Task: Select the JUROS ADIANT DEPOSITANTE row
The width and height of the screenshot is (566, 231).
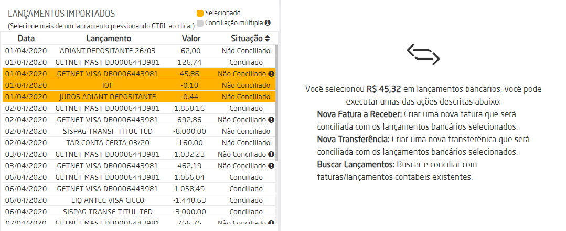Action: click(x=108, y=97)
